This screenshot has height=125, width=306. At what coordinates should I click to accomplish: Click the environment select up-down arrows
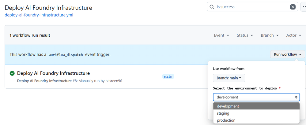click(x=296, y=97)
